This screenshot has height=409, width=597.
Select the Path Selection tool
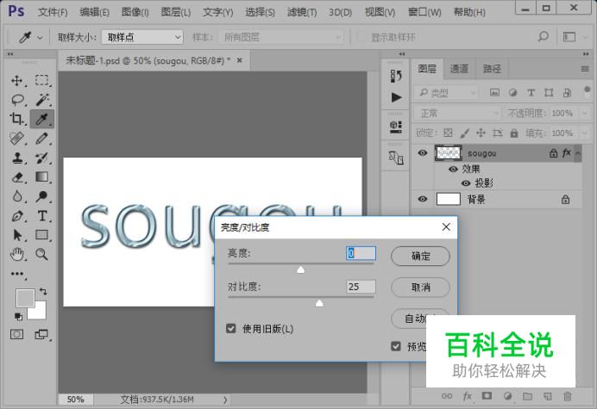[16, 235]
